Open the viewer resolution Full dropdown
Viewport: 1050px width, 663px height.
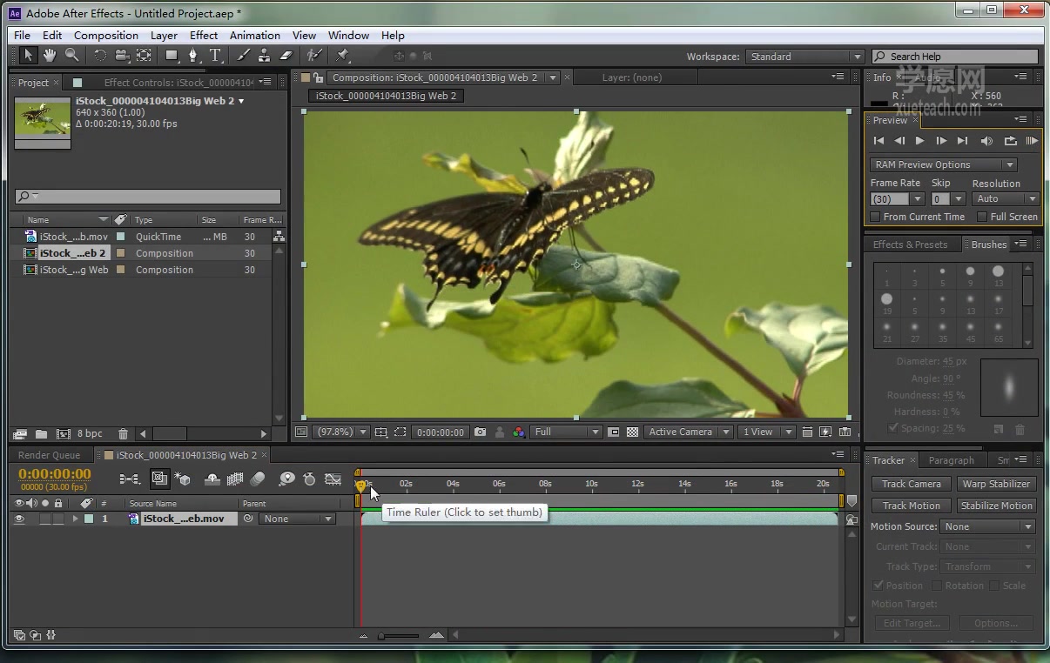[567, 432]
